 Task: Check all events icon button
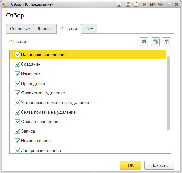click(x=144, y=42)
